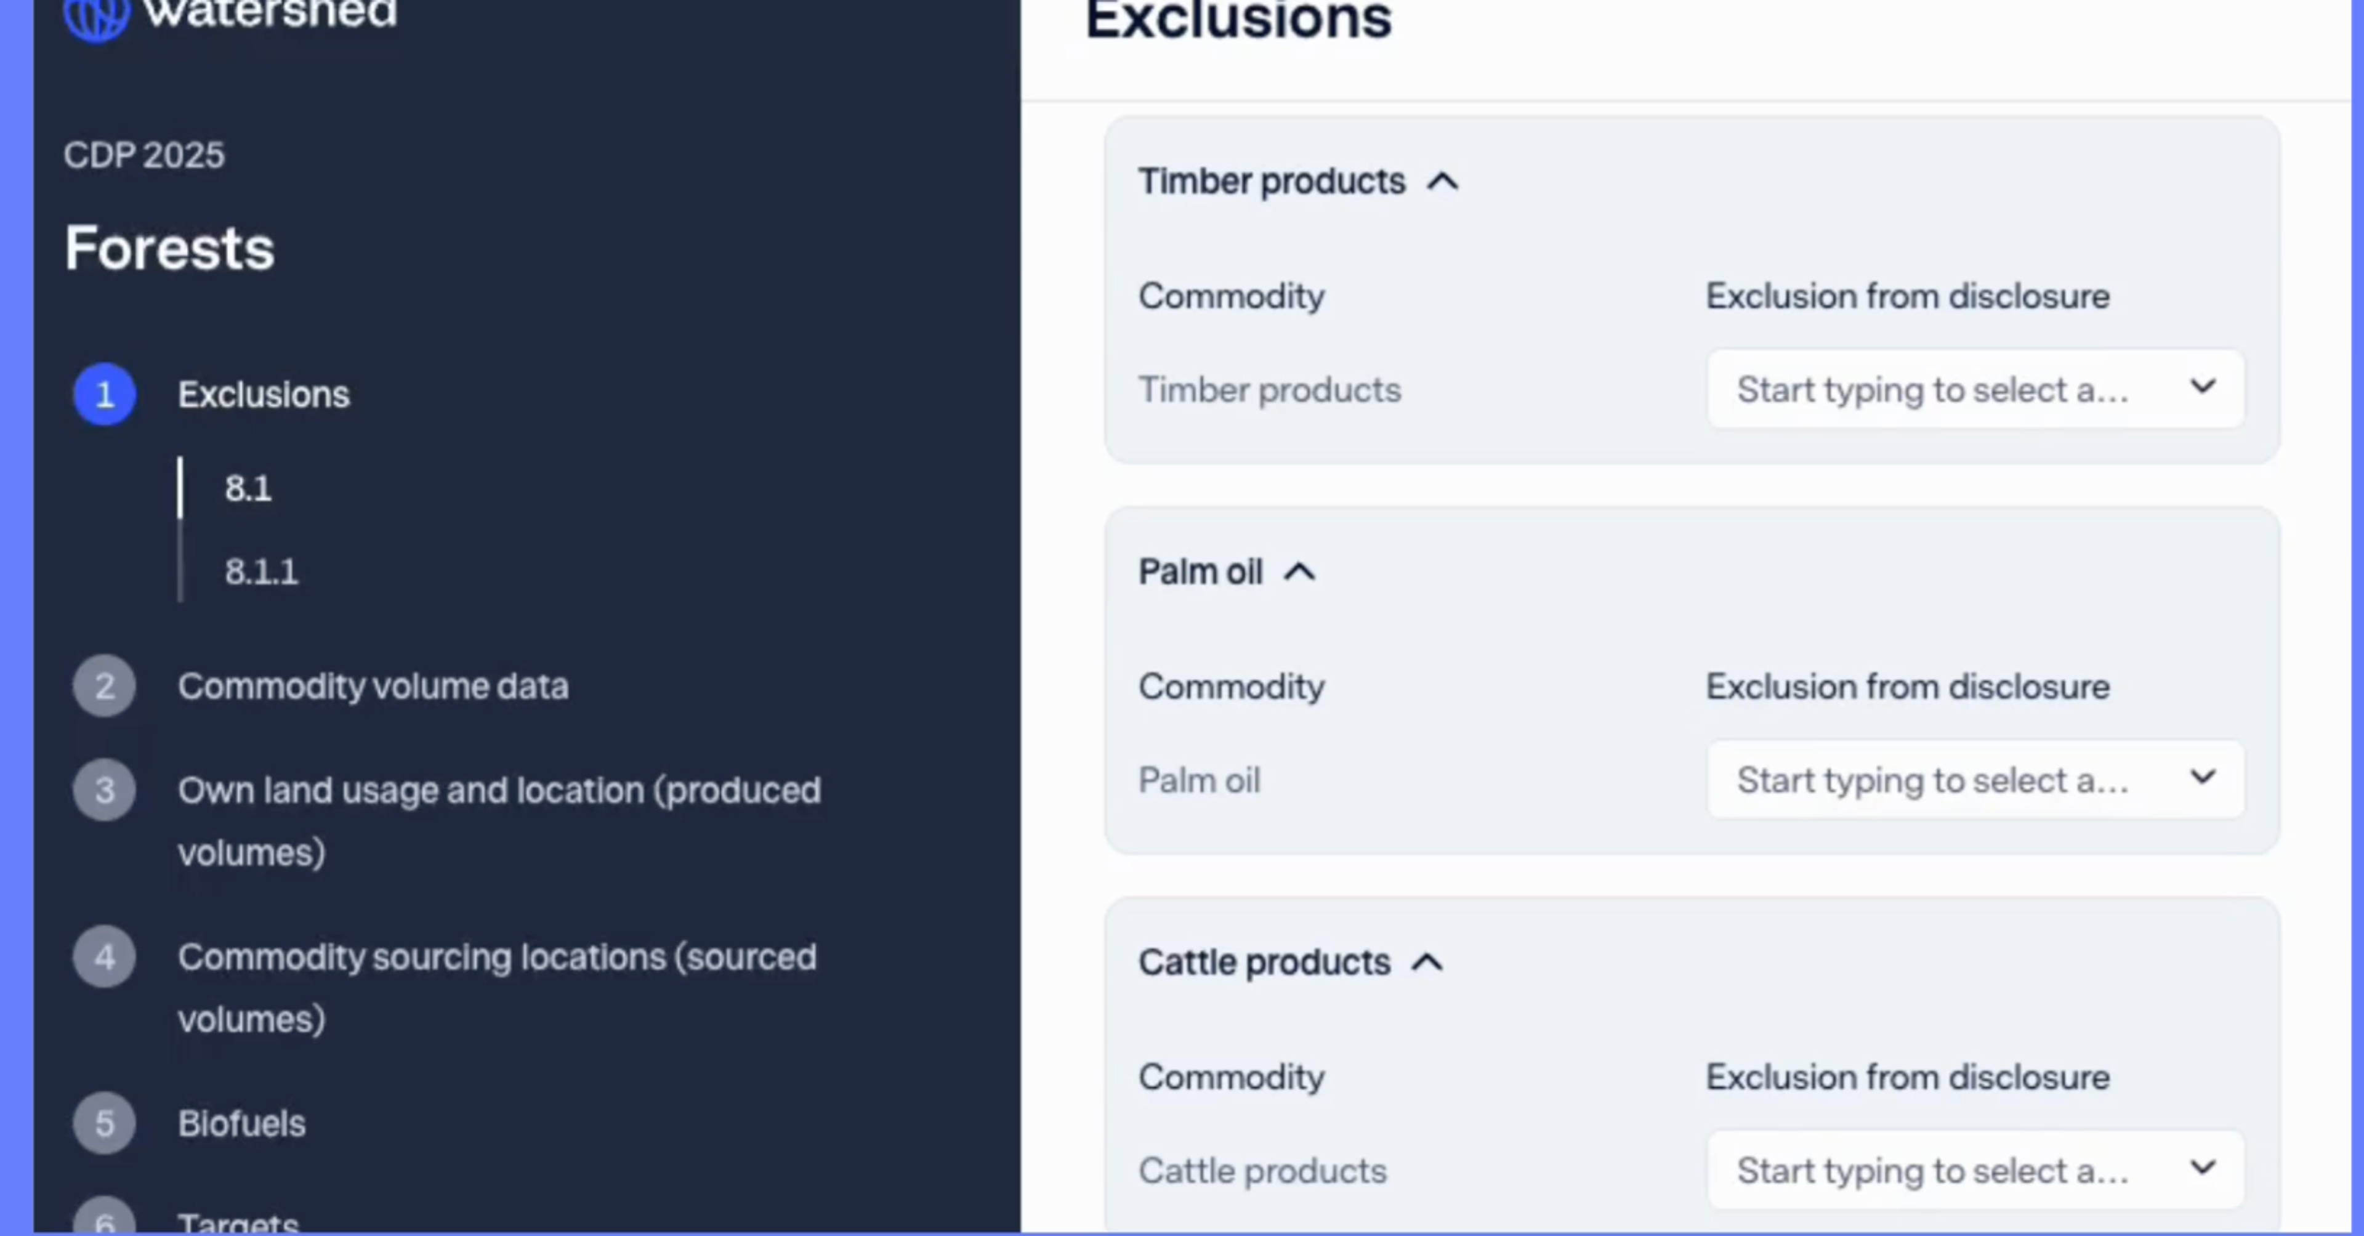Go to question 8.1.1 in sidebar
Image resolution: width=2364 pixels, height=1236 pixels.
262,572
